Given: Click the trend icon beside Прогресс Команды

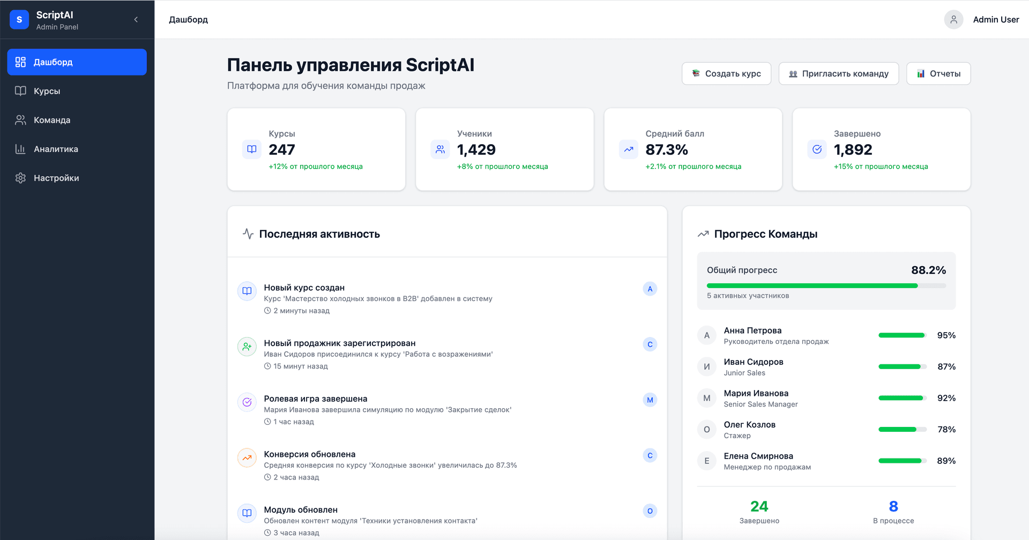Looking at the screenshot, I should pyautogui.click(x=703, y=234).
